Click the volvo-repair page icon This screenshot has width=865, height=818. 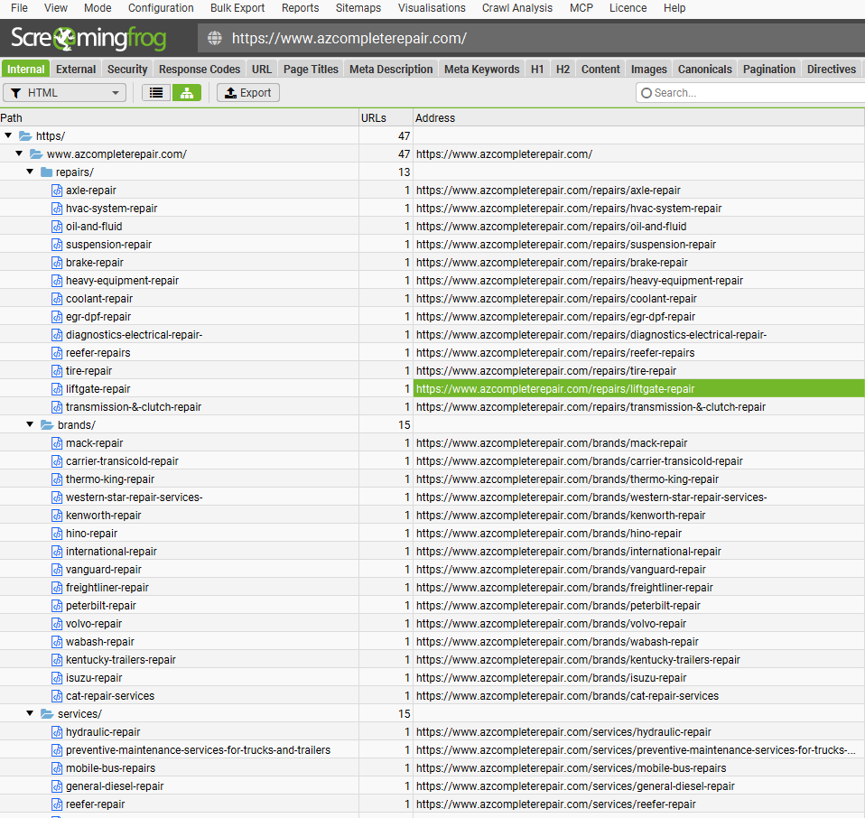coord(57,624)
